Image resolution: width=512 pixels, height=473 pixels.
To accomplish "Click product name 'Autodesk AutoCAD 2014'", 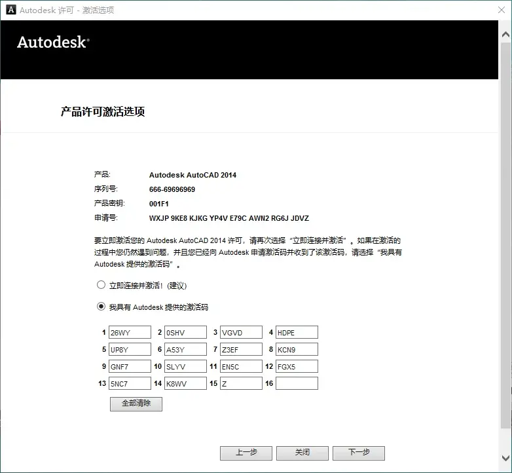I will [192, 175].
